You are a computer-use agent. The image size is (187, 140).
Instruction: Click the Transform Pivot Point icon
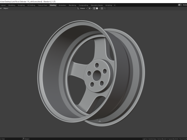point(89,9)
